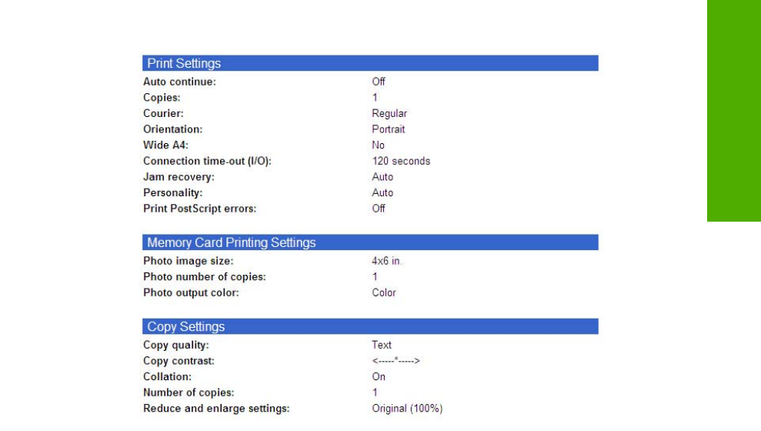761x431 pixels.
Task: Select the Orientation Portrait value
Action: [x=388, y=129]
